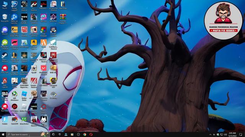
Task: Open the WinRAR Fortnite Chapter archive
Action: point(63,19)
